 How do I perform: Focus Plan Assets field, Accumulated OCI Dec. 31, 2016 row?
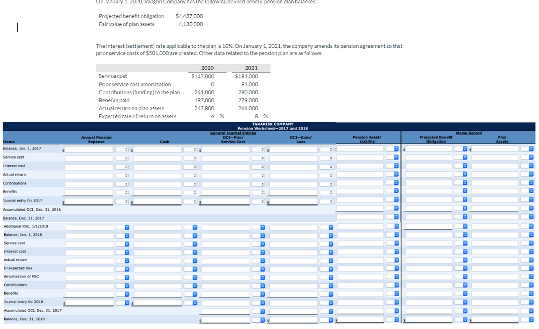click(496, 208)
